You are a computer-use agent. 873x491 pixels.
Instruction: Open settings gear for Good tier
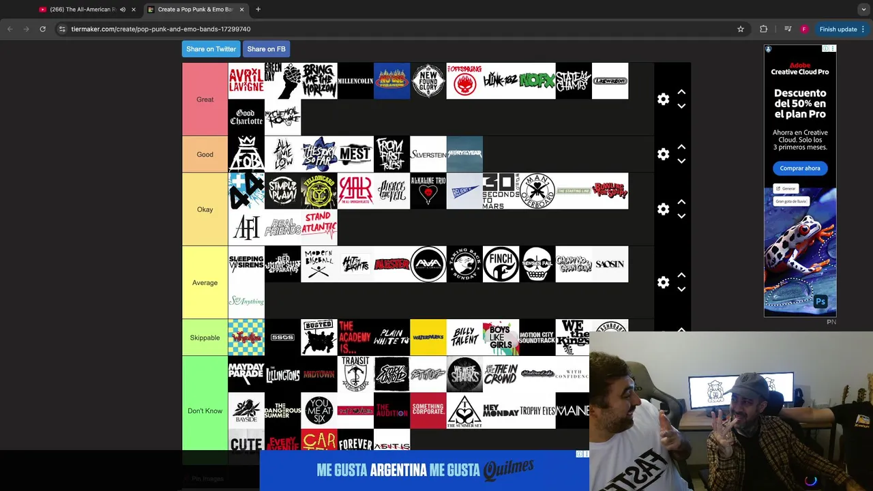(x=663, y=154)
